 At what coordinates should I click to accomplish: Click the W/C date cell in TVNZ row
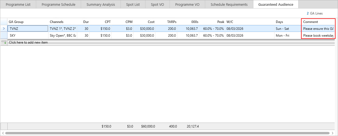249,28
